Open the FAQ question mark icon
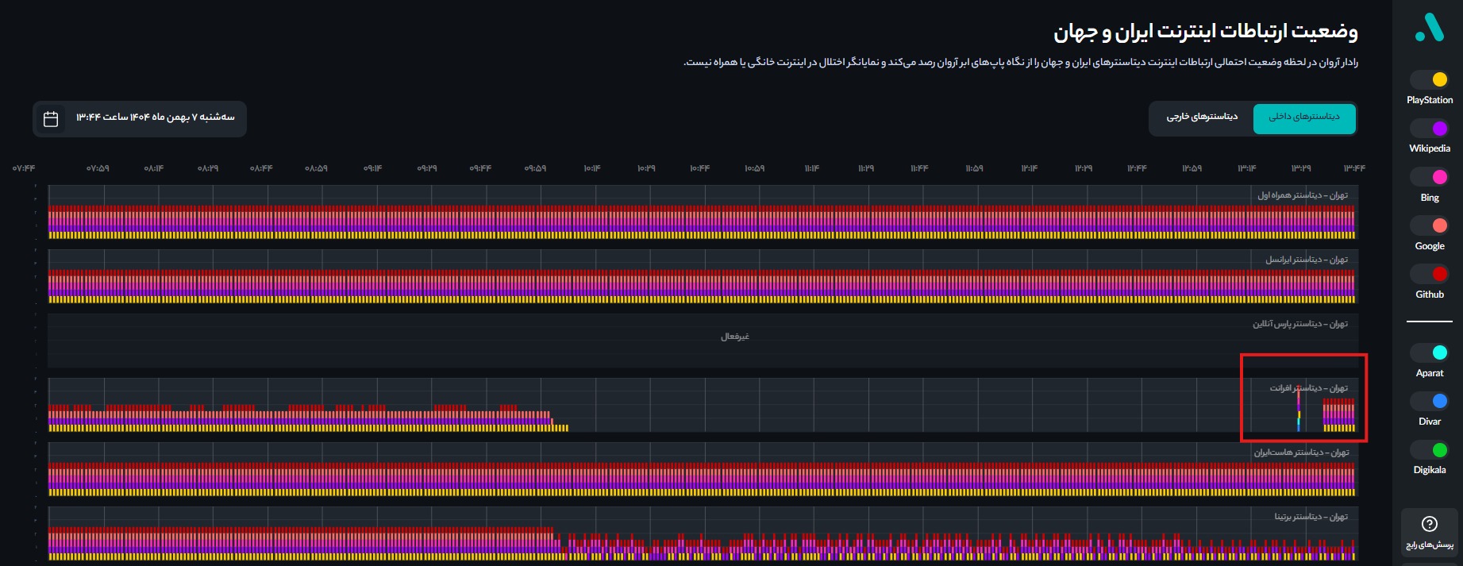1463x566 pixels. point(1429,524)
